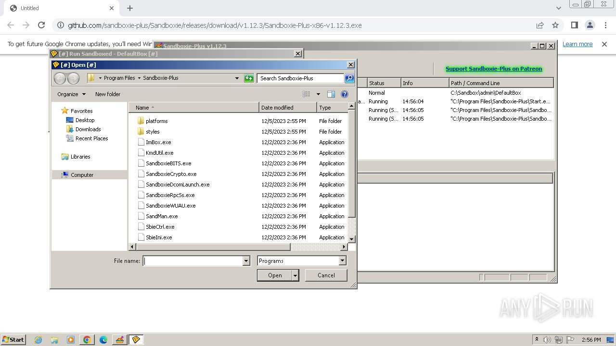Dismiss the Chrome update infobar

coord(604,44)
